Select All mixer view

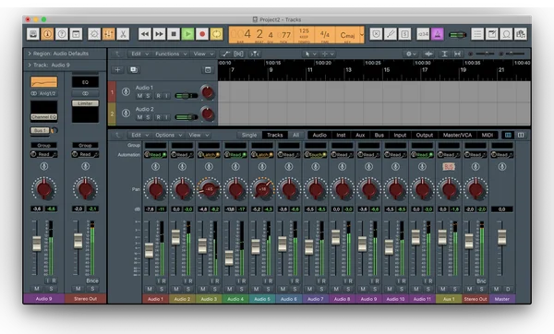pyautogui.click(x=295, y=136)
